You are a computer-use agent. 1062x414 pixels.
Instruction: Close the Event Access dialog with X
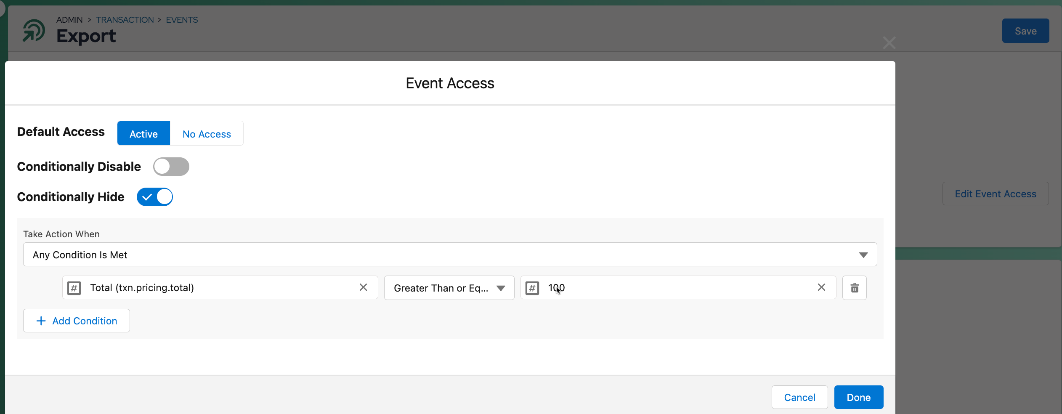889,42
